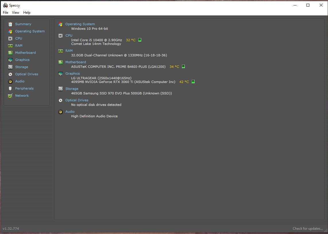
Task: Click the Optical Drives heading in main panel
Action: (77, 100)
